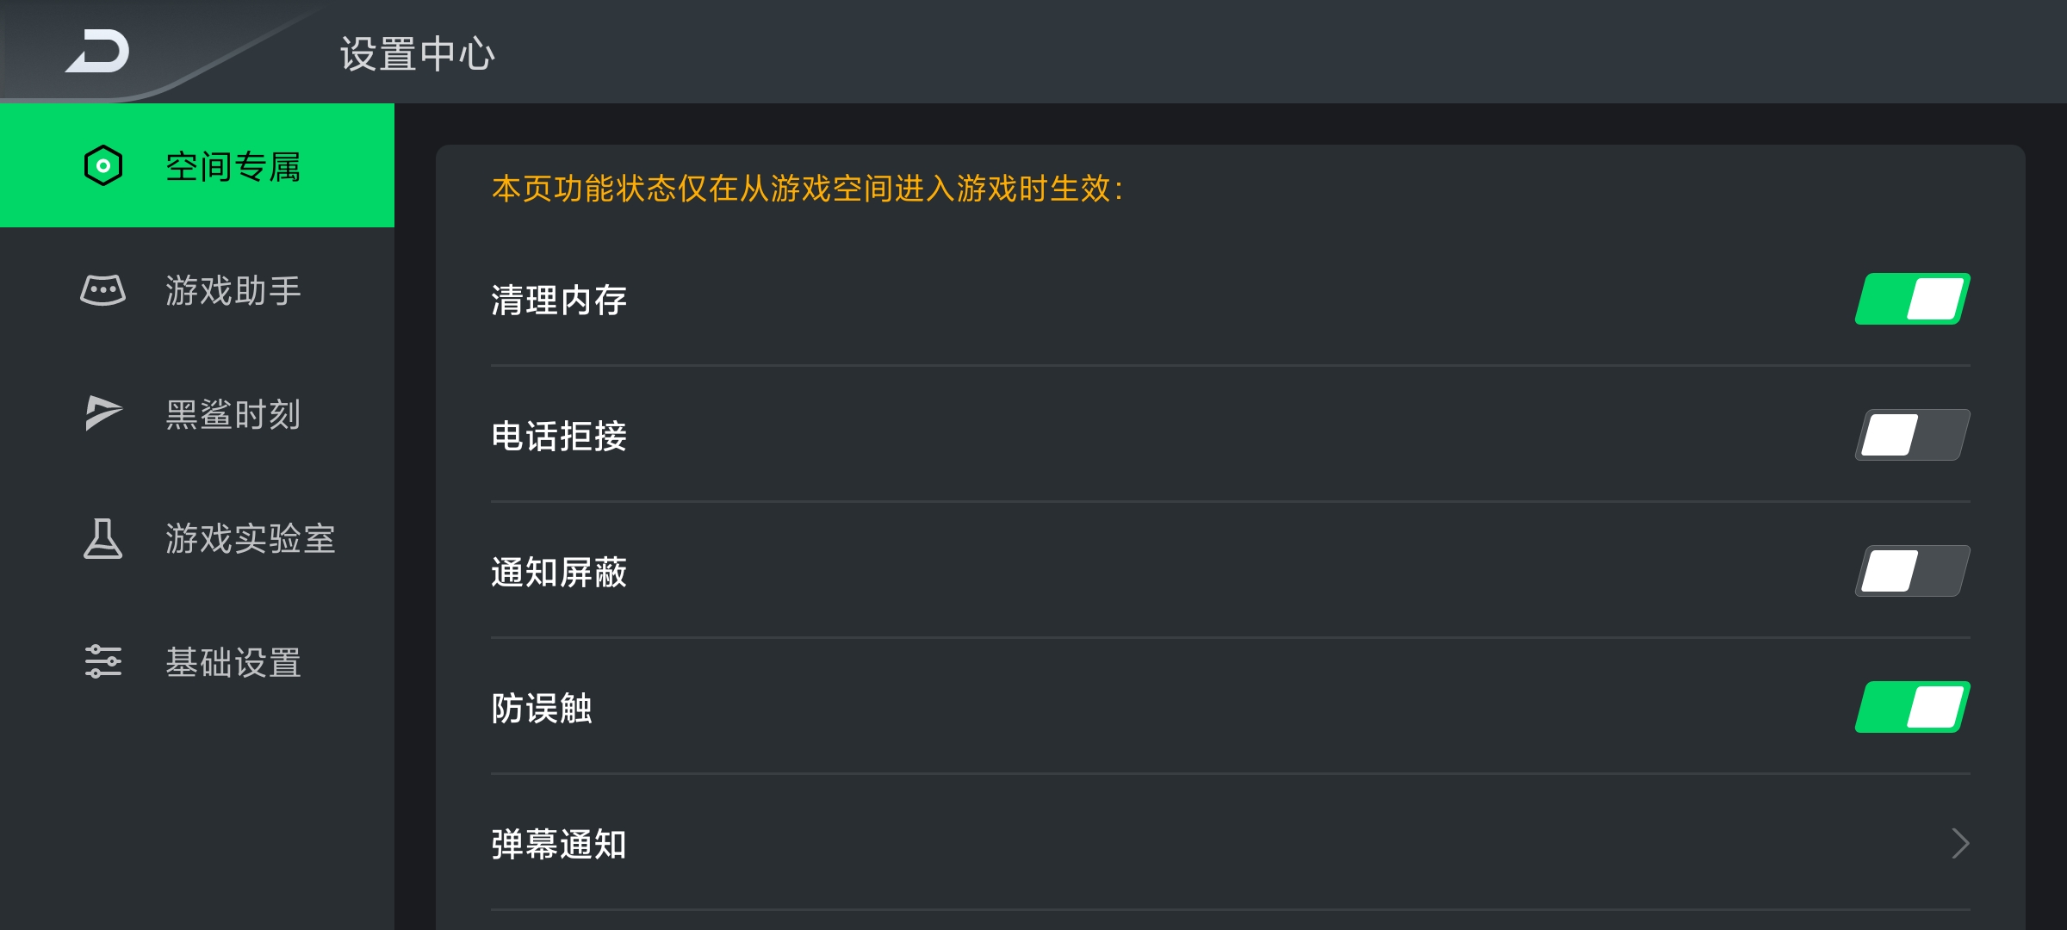The width and height of the screenshot is (2067, 930).
Task: Tap the 清理内存 label
Action: [x=559, y=300]
